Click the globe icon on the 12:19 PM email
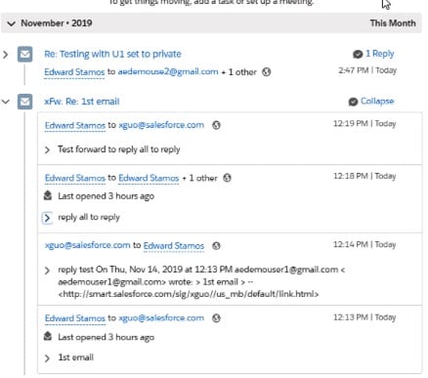428x378 pixels. (216, 125)
